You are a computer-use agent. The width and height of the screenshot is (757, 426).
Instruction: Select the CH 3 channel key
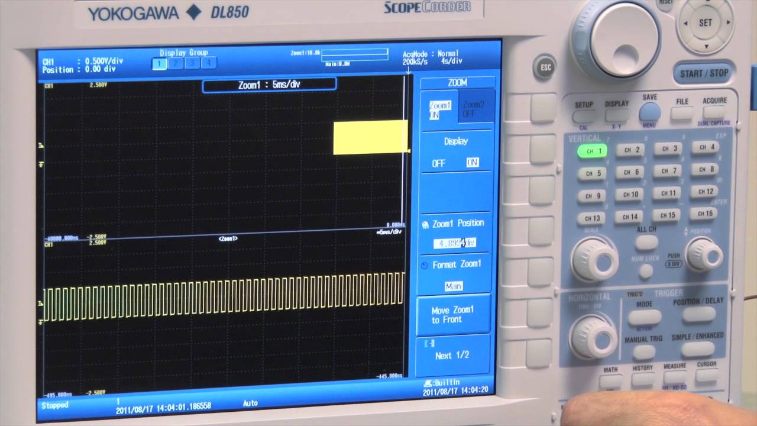click(668, 149)
